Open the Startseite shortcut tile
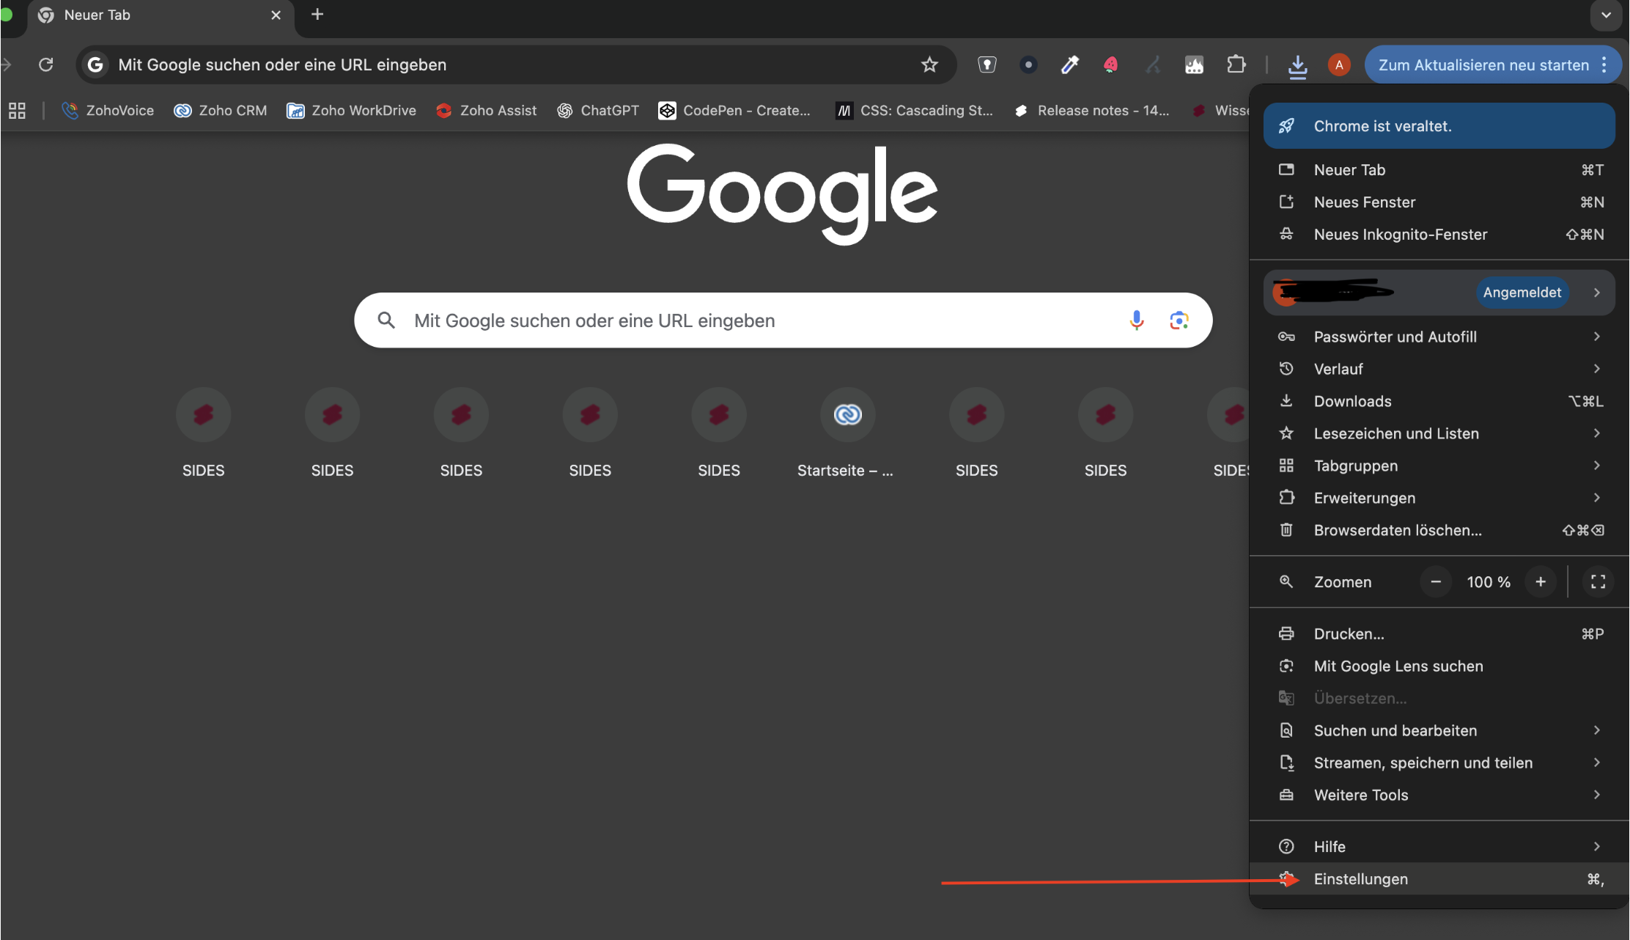The height and width of the screenshot is (940, 1630). (847, 415)
